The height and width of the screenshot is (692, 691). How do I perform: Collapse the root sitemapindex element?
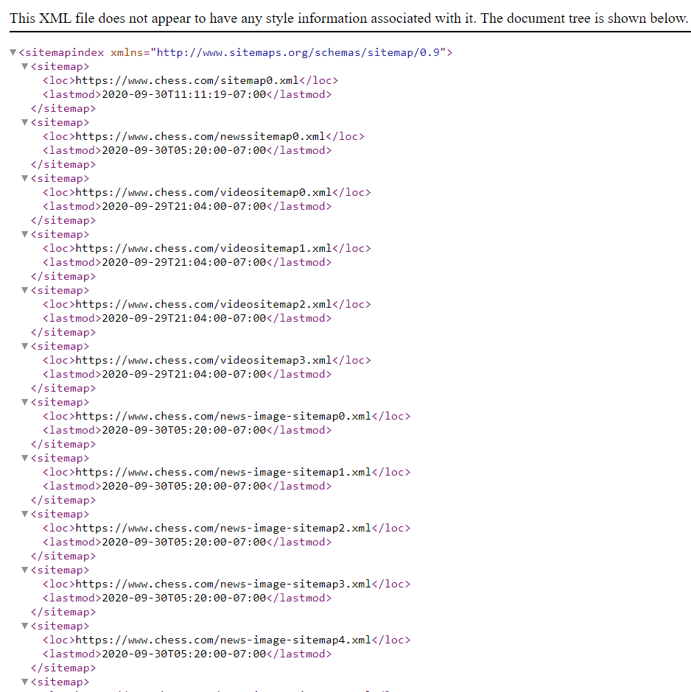[13, 52]
